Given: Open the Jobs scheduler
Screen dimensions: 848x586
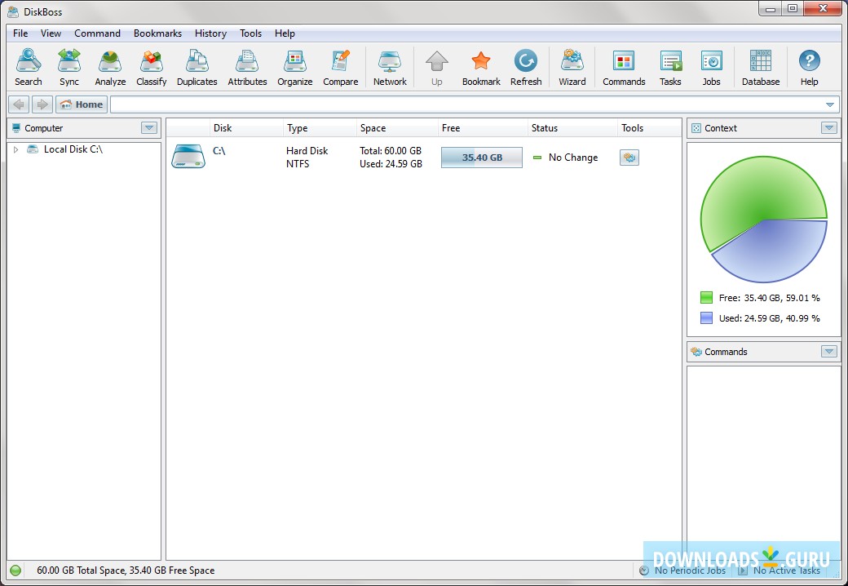Looking at the screenshot, I should click(x=712, y=67).
